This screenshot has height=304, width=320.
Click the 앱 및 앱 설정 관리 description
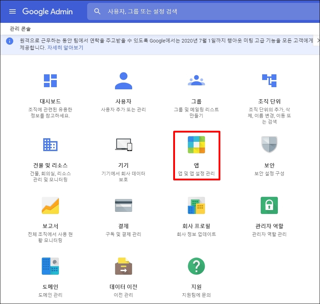196,174
